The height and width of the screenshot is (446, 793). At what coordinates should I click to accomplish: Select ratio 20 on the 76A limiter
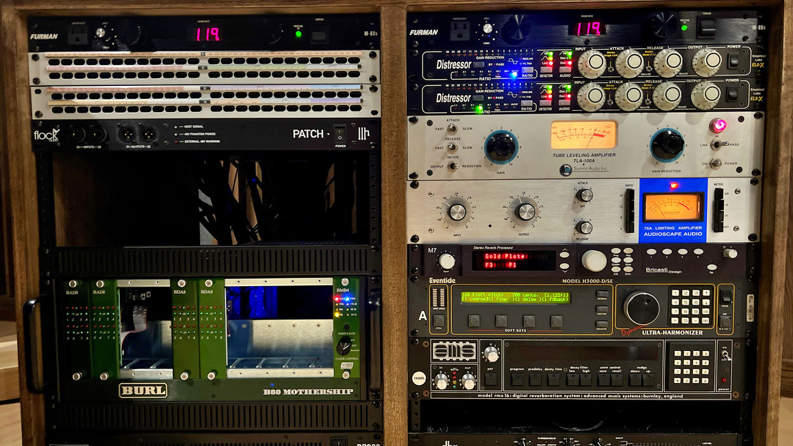click(x=630, y=194)
